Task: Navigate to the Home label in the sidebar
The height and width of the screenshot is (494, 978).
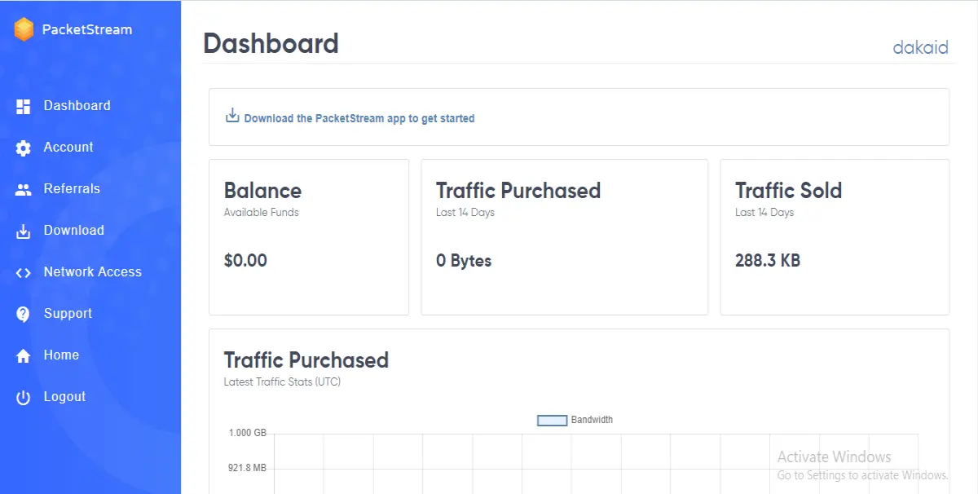Action: tap(61, 355)
